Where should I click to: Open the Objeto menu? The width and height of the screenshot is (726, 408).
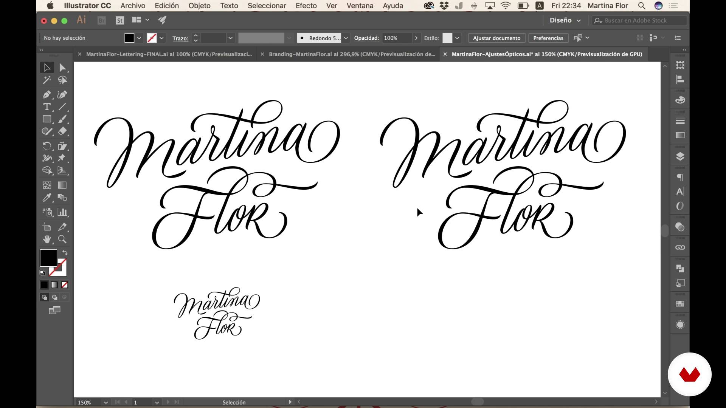[199, 6]
